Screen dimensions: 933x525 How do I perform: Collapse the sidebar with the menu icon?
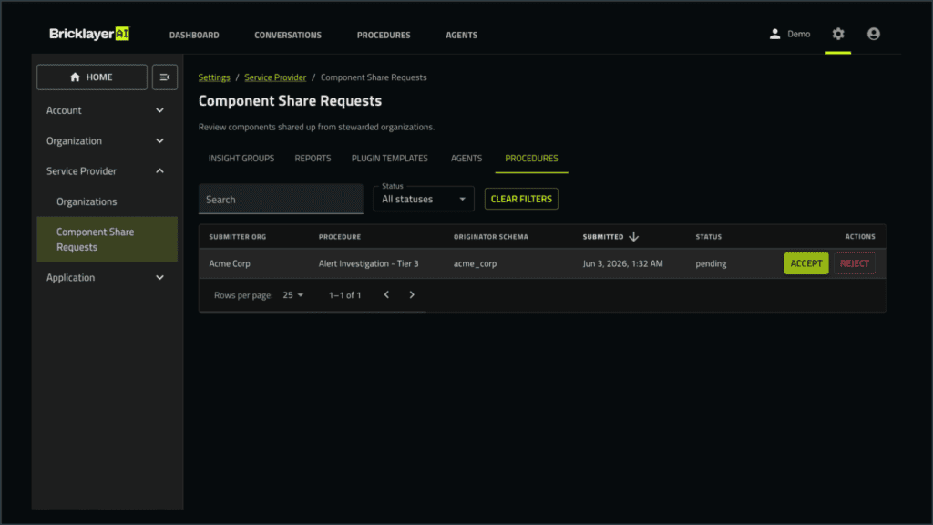click(x=165, y=77)
